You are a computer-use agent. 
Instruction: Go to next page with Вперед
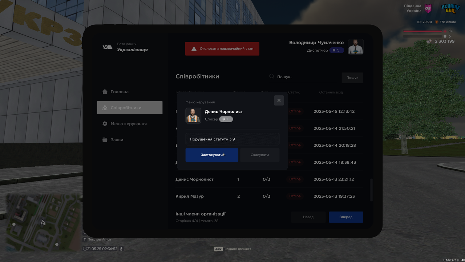coord(346,217)
